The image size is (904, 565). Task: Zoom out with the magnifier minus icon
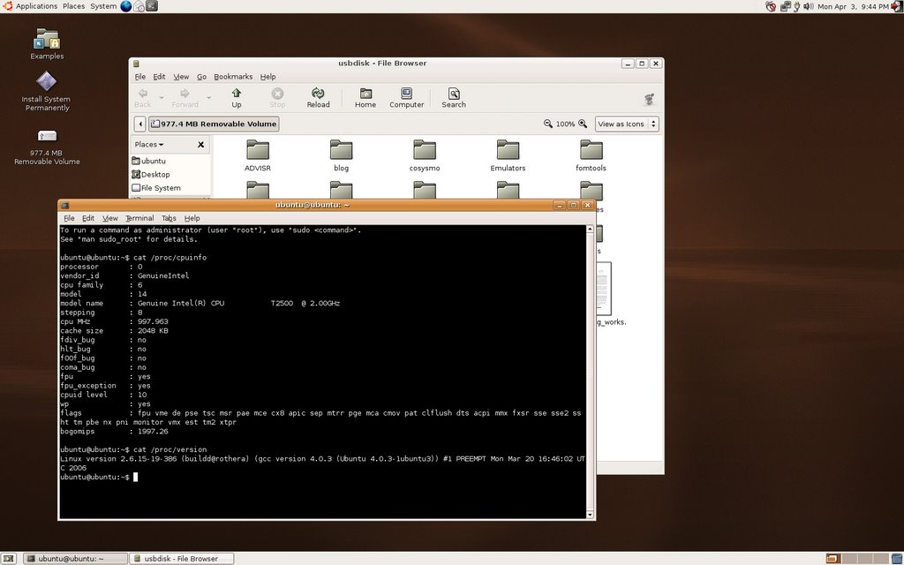548,124
